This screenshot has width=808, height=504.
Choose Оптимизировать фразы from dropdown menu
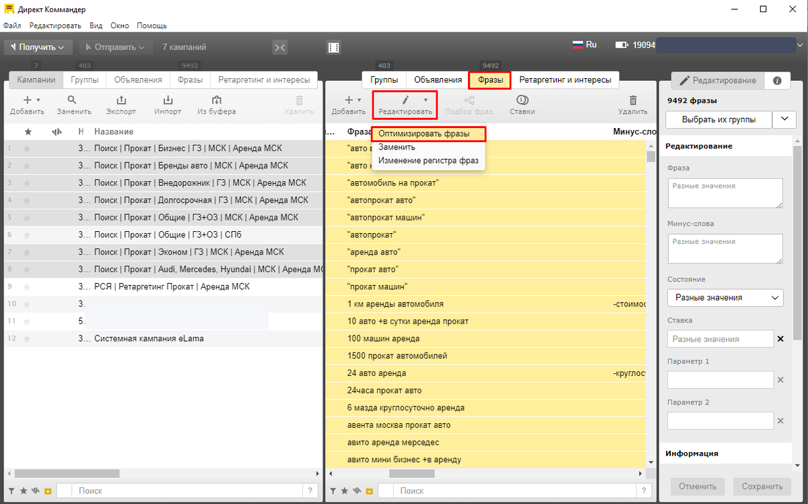(x=428, y=134)
